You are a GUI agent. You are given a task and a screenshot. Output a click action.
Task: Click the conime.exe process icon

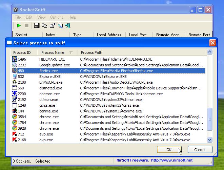tap(15, 111)
